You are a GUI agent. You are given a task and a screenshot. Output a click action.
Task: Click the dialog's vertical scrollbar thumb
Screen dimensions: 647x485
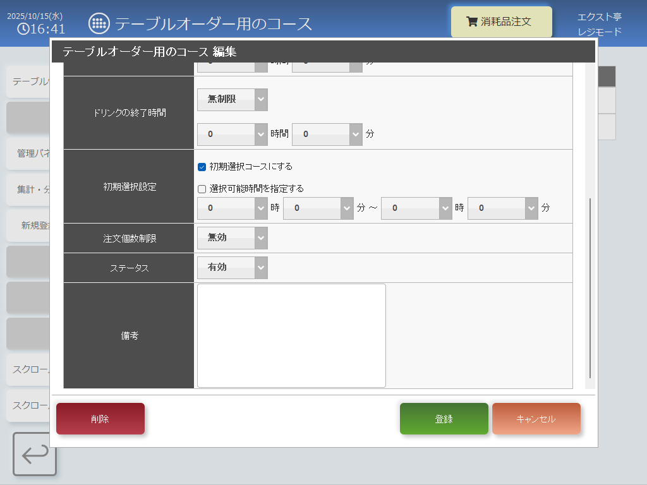[590, 287]
